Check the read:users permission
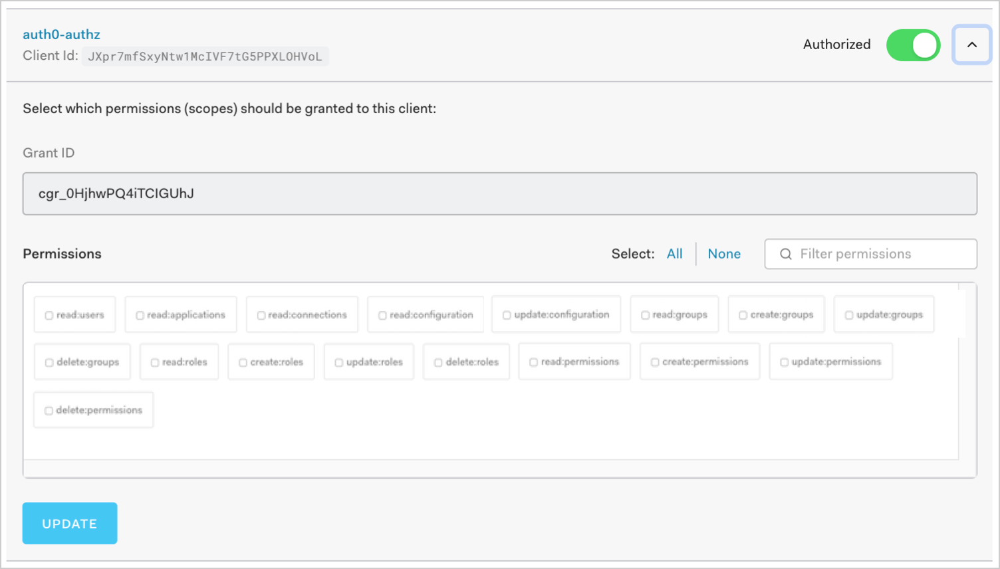The image size is (1000, 569). point(49,314)
